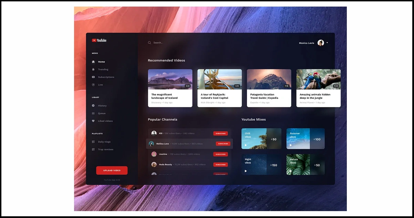Select Trending in the menu
This screenshot has height=218, width=414.
(x=103, y=69)
